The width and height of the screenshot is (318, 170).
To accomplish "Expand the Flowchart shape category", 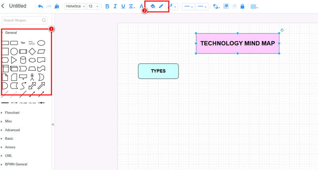I will [12, 113].
